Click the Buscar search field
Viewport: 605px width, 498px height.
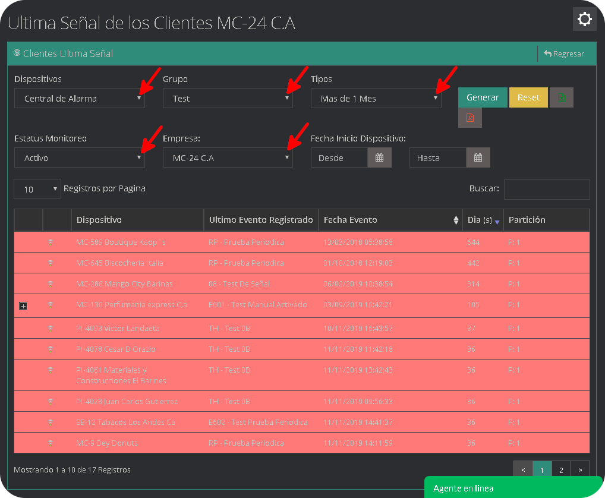546,189
